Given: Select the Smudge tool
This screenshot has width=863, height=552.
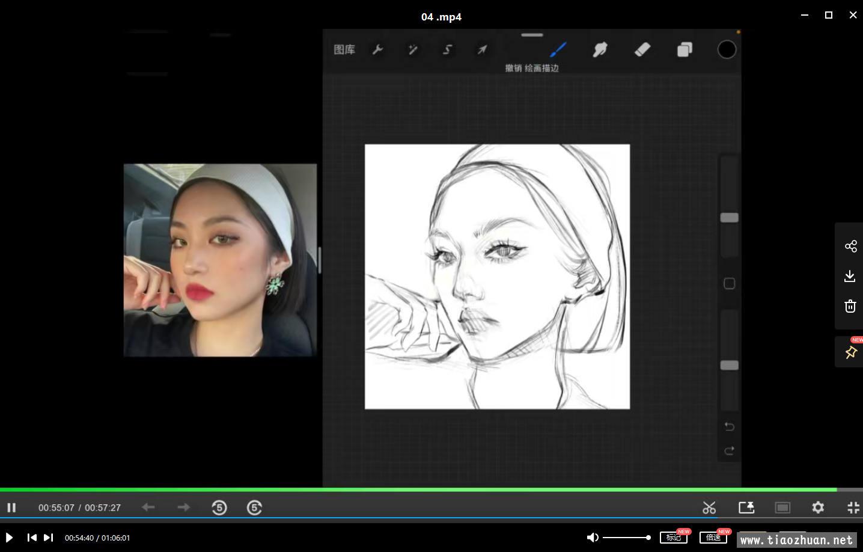Looking at the screenshot, I should point(600,50).
